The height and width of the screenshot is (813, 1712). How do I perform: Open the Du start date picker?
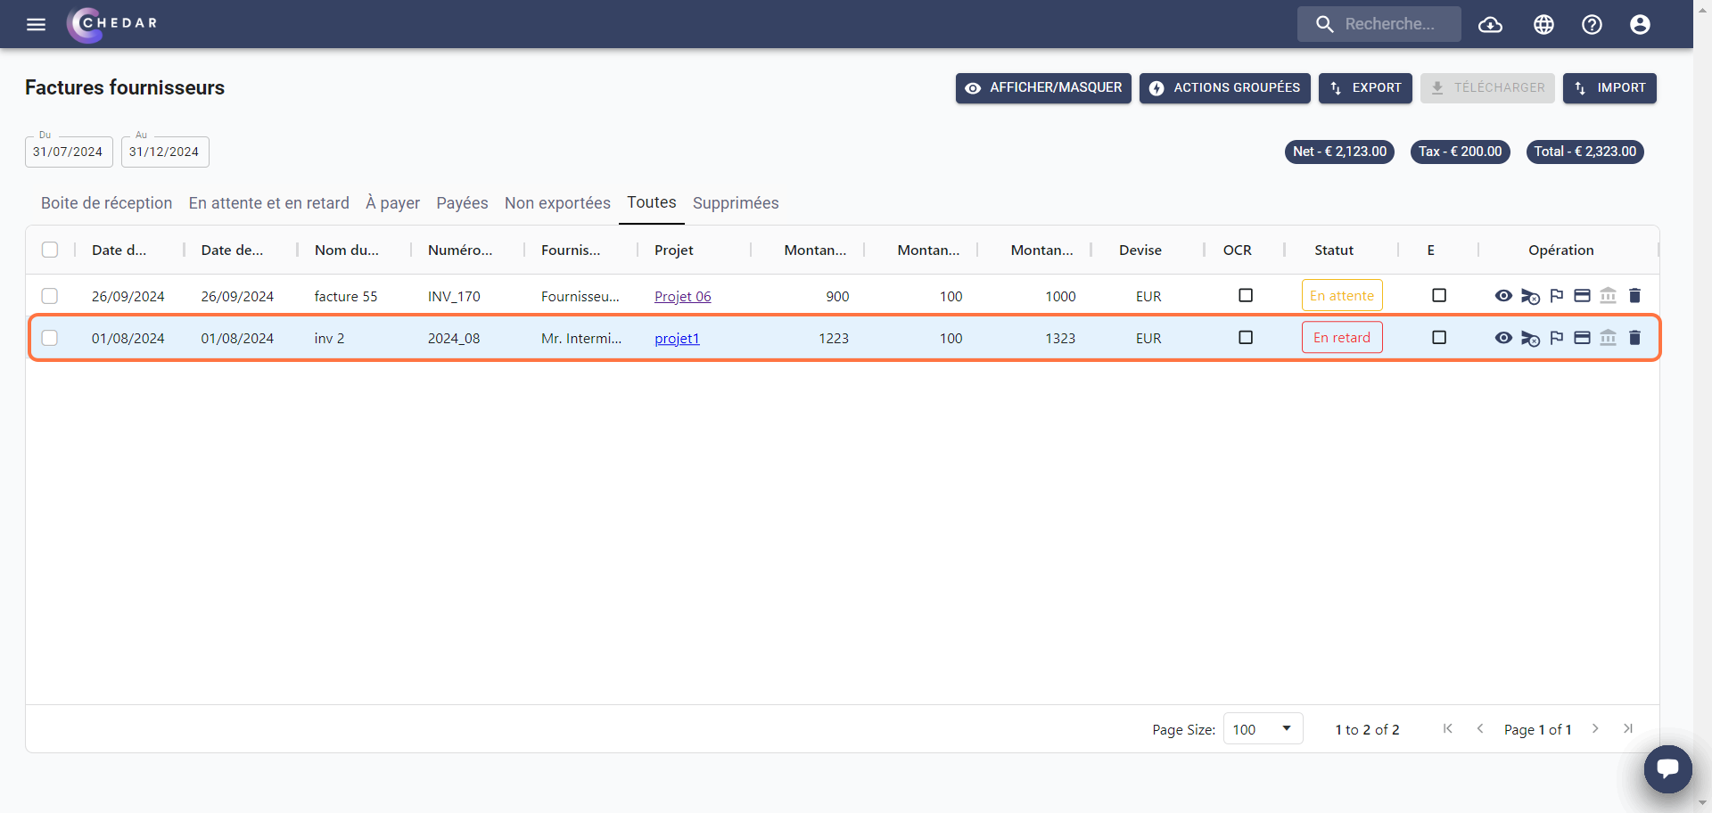click(69, 152)
